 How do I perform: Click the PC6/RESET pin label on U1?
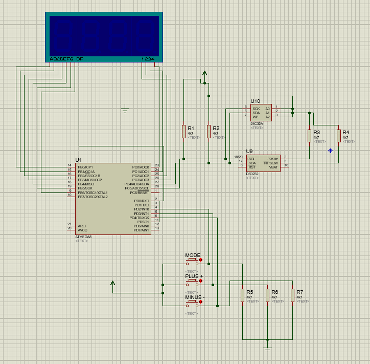coord(140,192)
